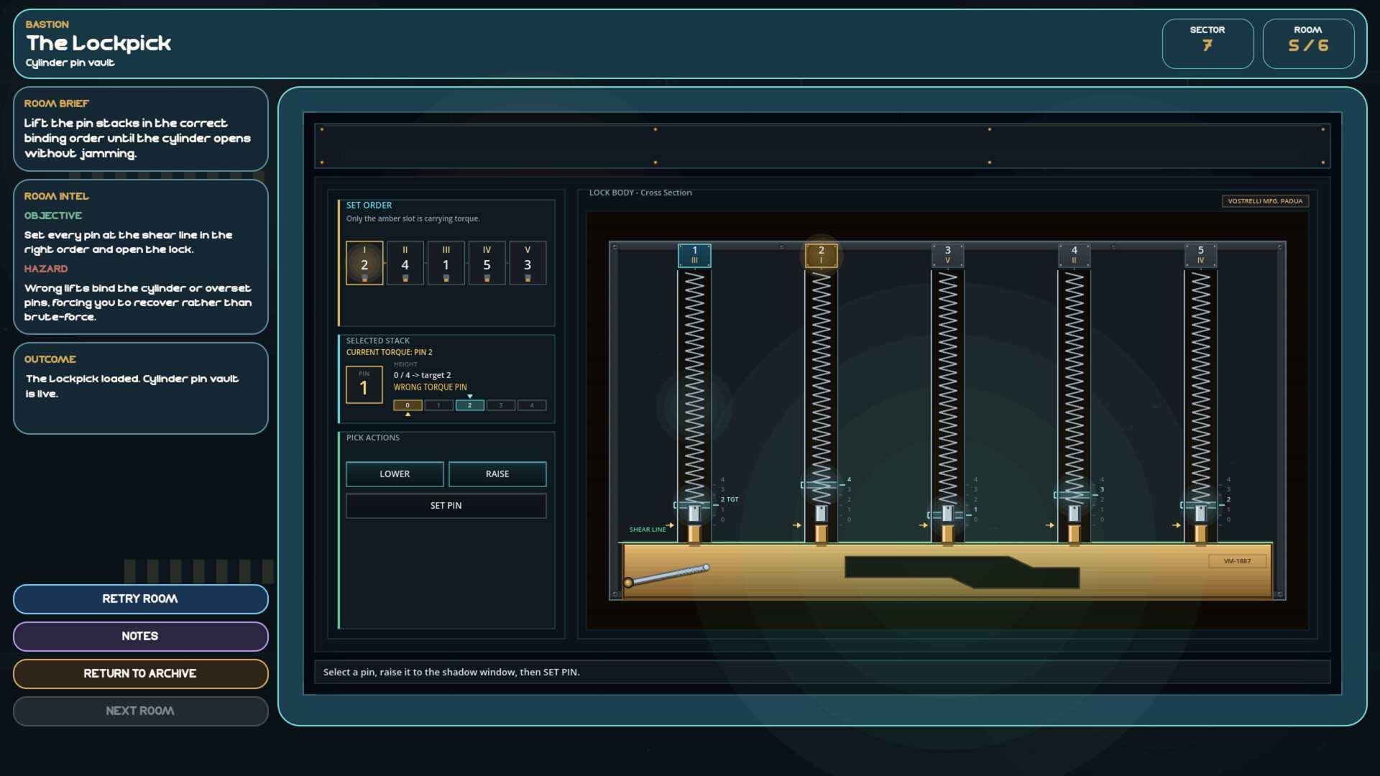Choose pin stack 3 header

coord(947,255)
